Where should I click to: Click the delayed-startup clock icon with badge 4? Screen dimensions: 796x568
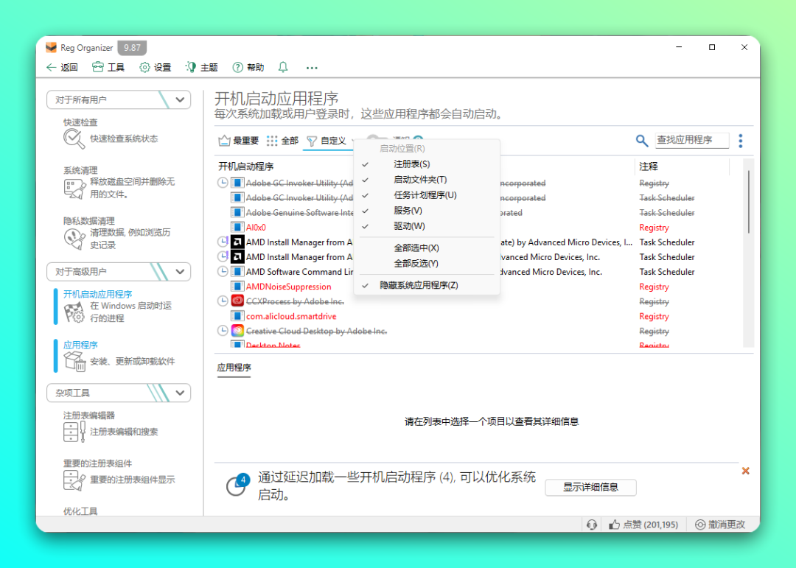[237, 485]
